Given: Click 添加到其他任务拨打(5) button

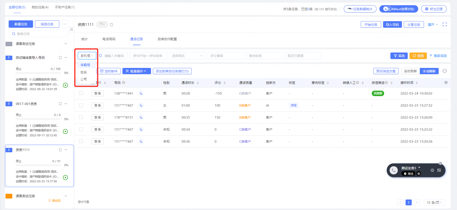Looking at the screenshot, I should pyautogui.click(x=172, y=71).
